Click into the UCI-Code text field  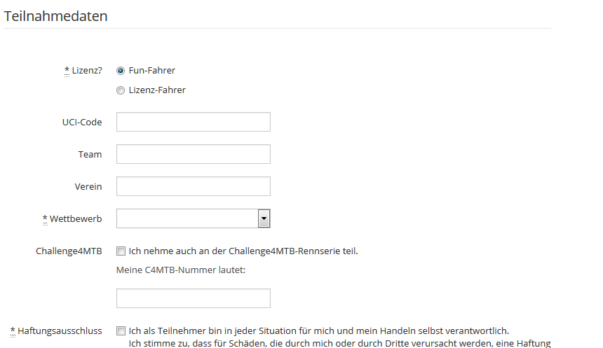point(193,123)
